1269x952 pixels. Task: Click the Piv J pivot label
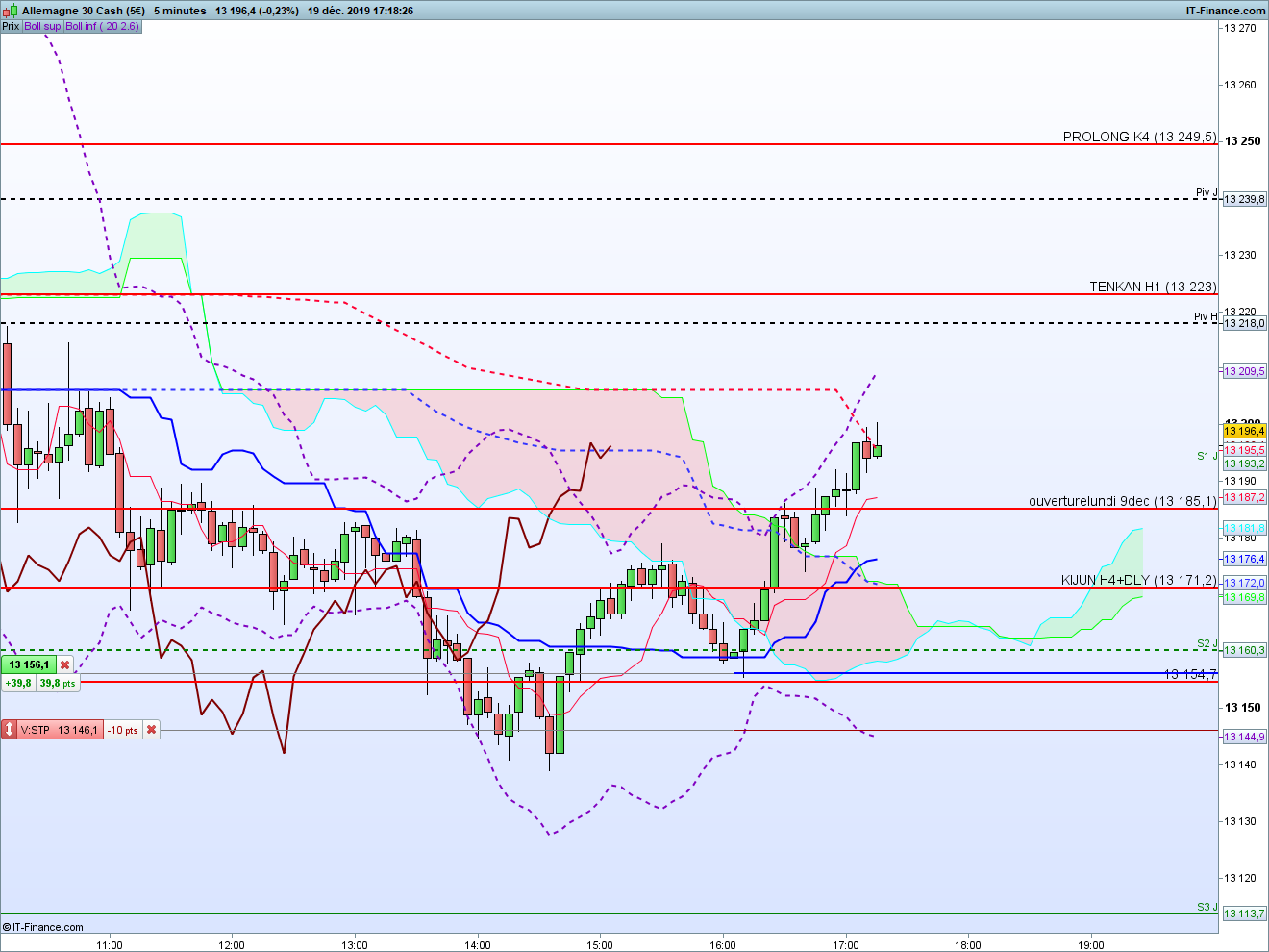click(1207, 193)
